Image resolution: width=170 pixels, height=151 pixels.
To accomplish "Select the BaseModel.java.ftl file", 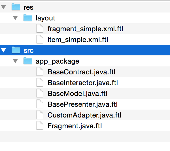I will [77, 93].
